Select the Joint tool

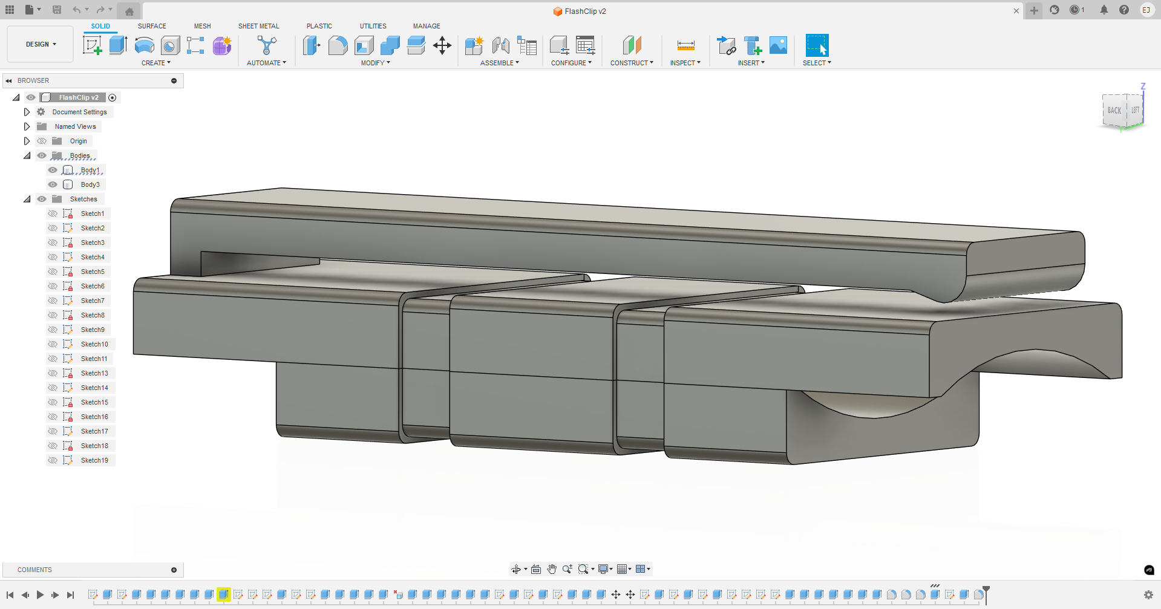tap(500, 45)
